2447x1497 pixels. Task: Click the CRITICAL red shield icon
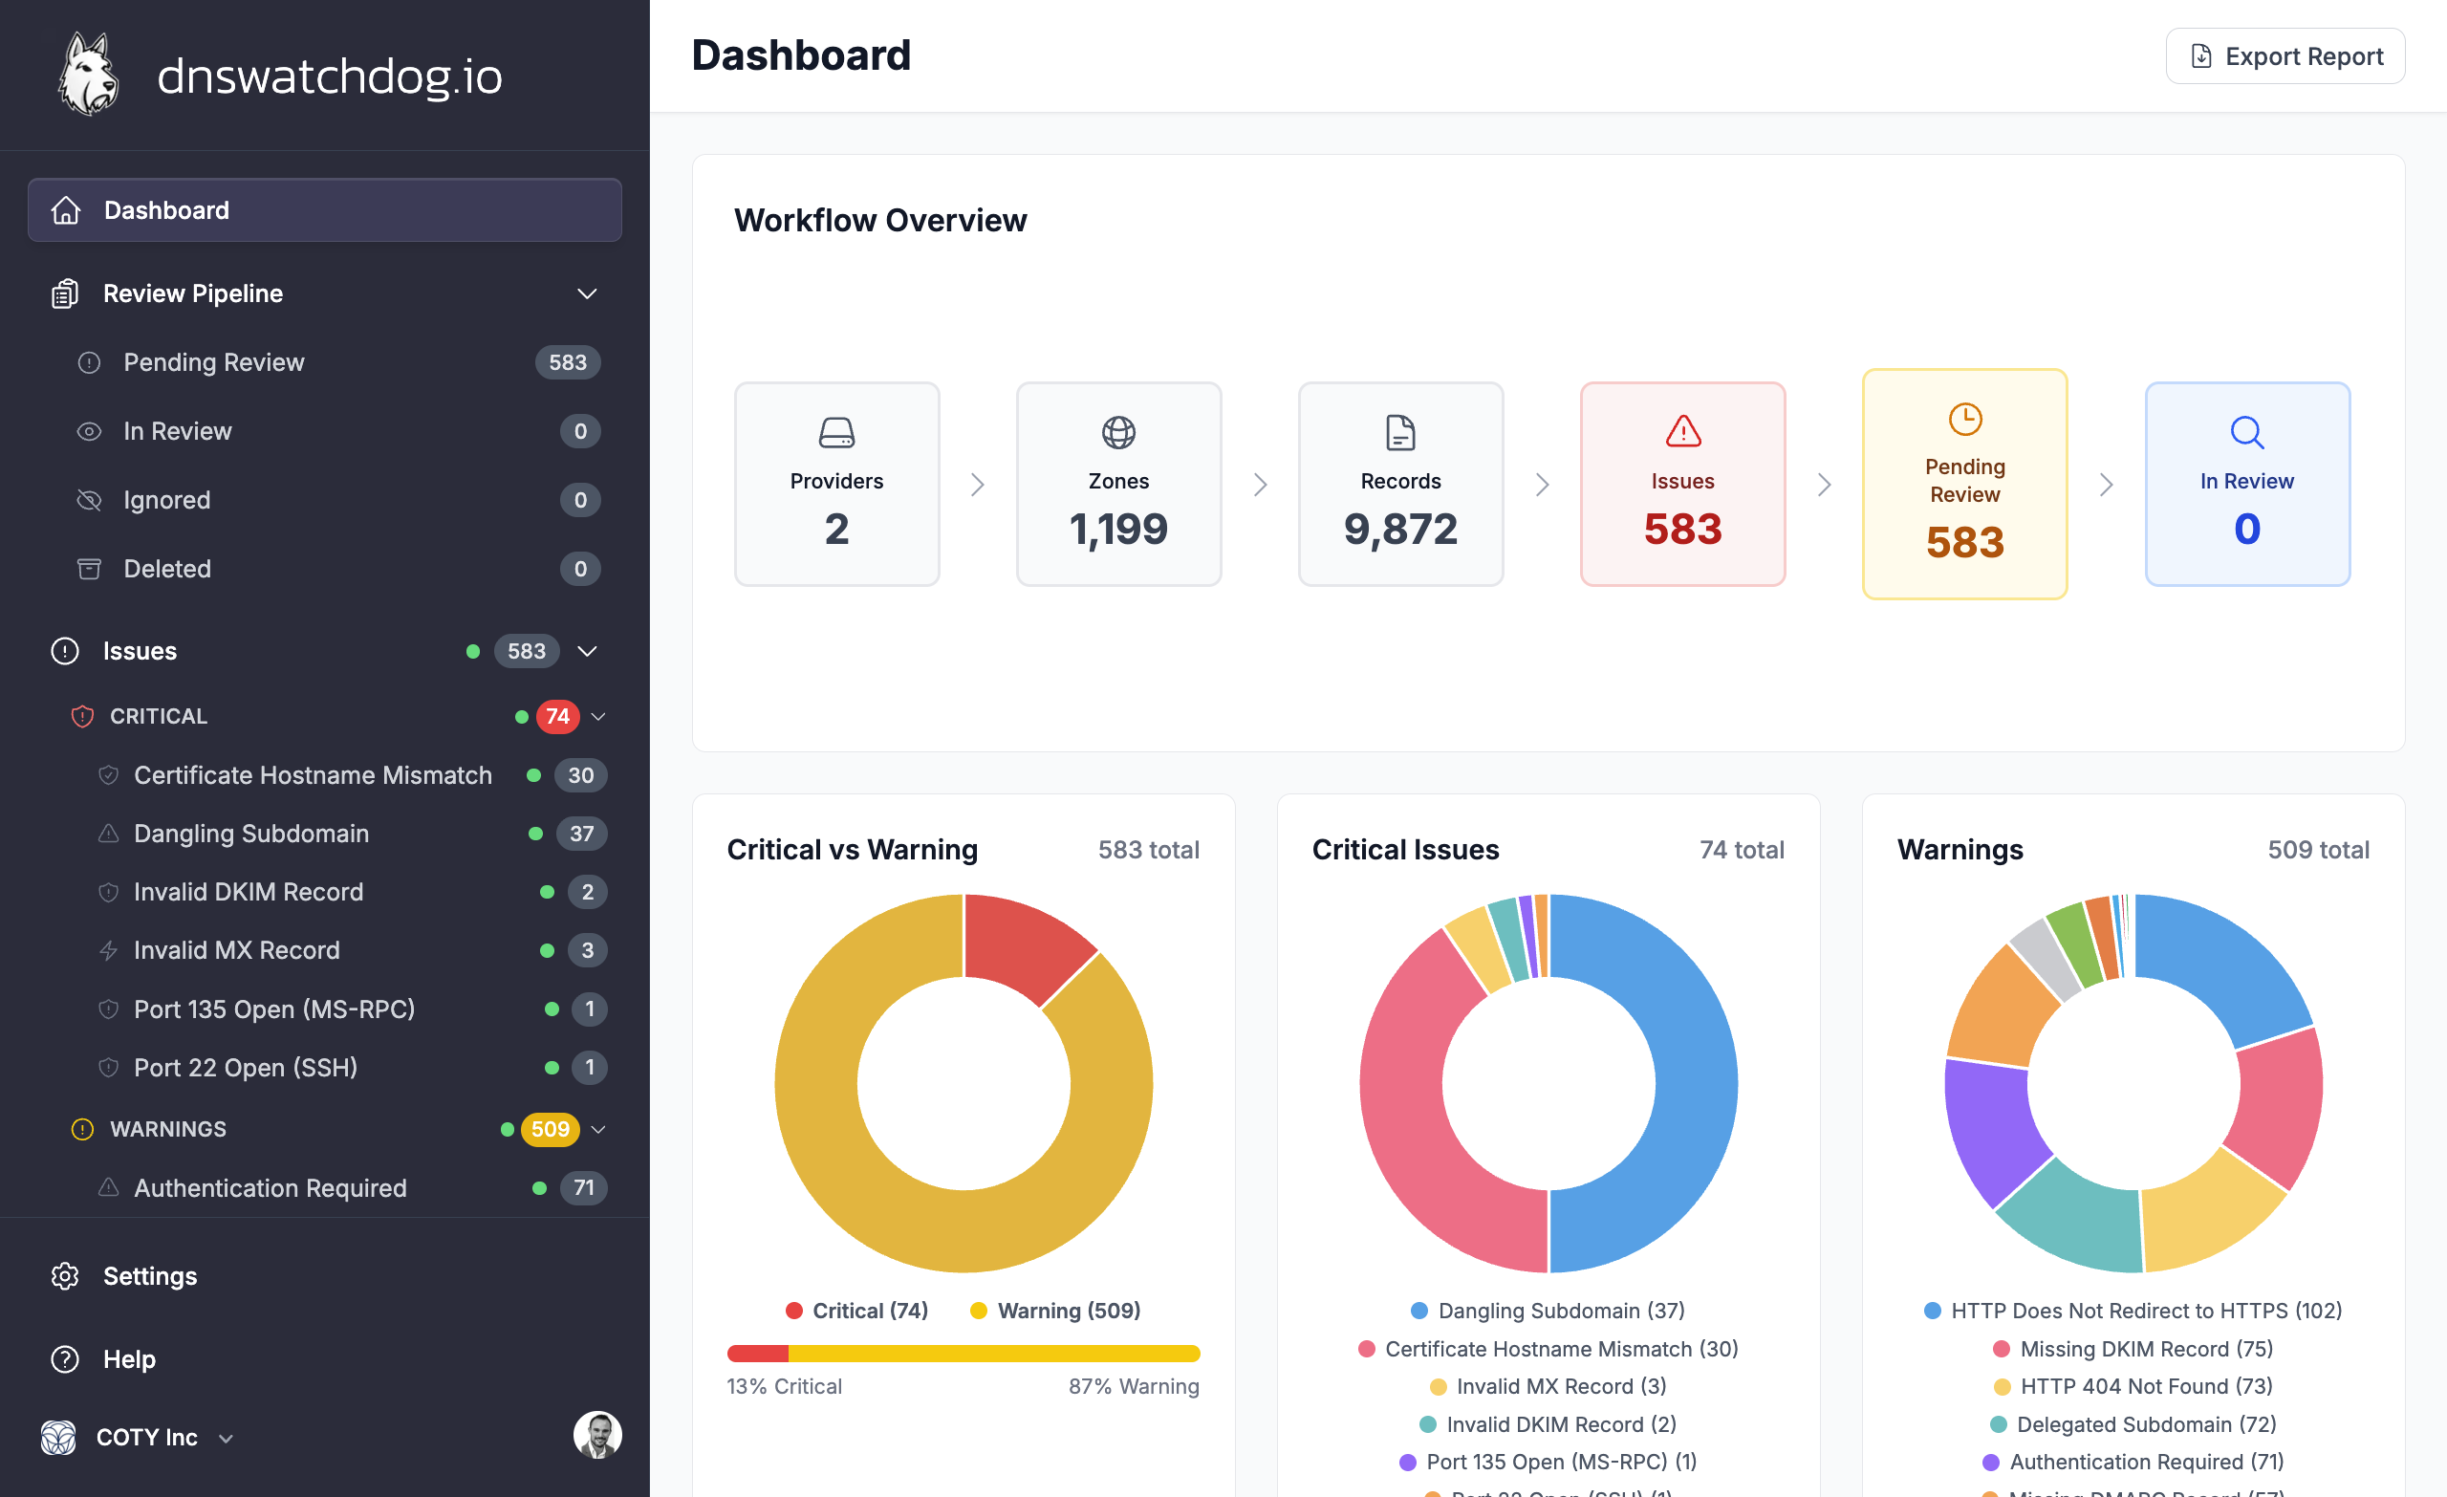pos(82,716)
